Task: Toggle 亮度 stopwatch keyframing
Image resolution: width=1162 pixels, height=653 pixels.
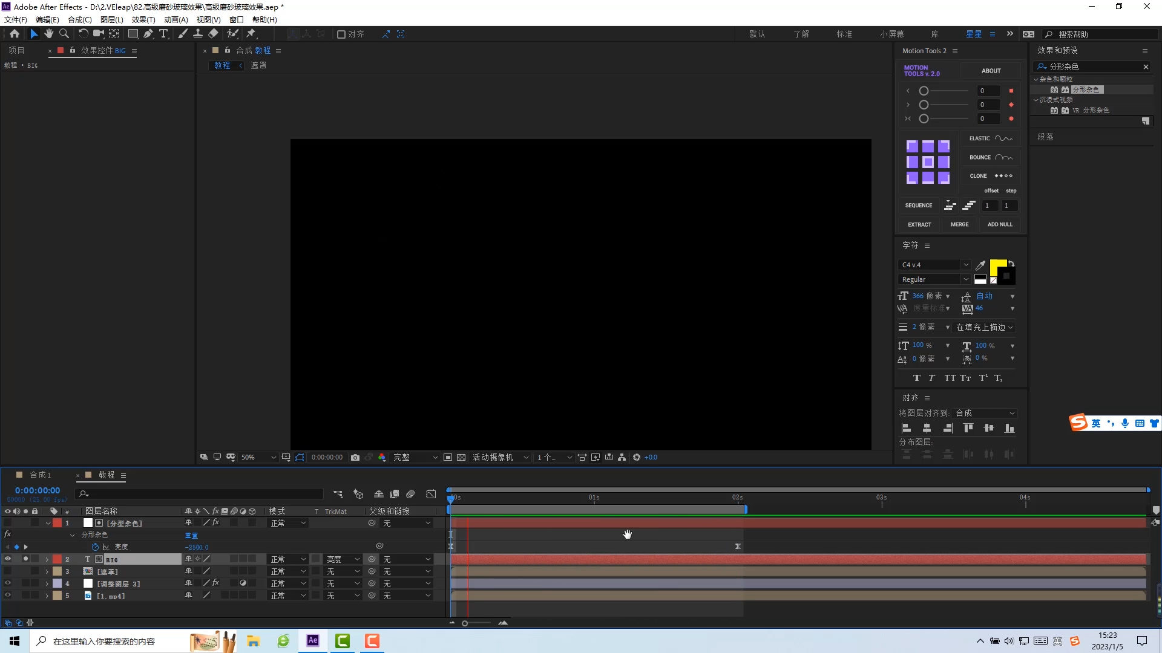Action: pos(95,547)
